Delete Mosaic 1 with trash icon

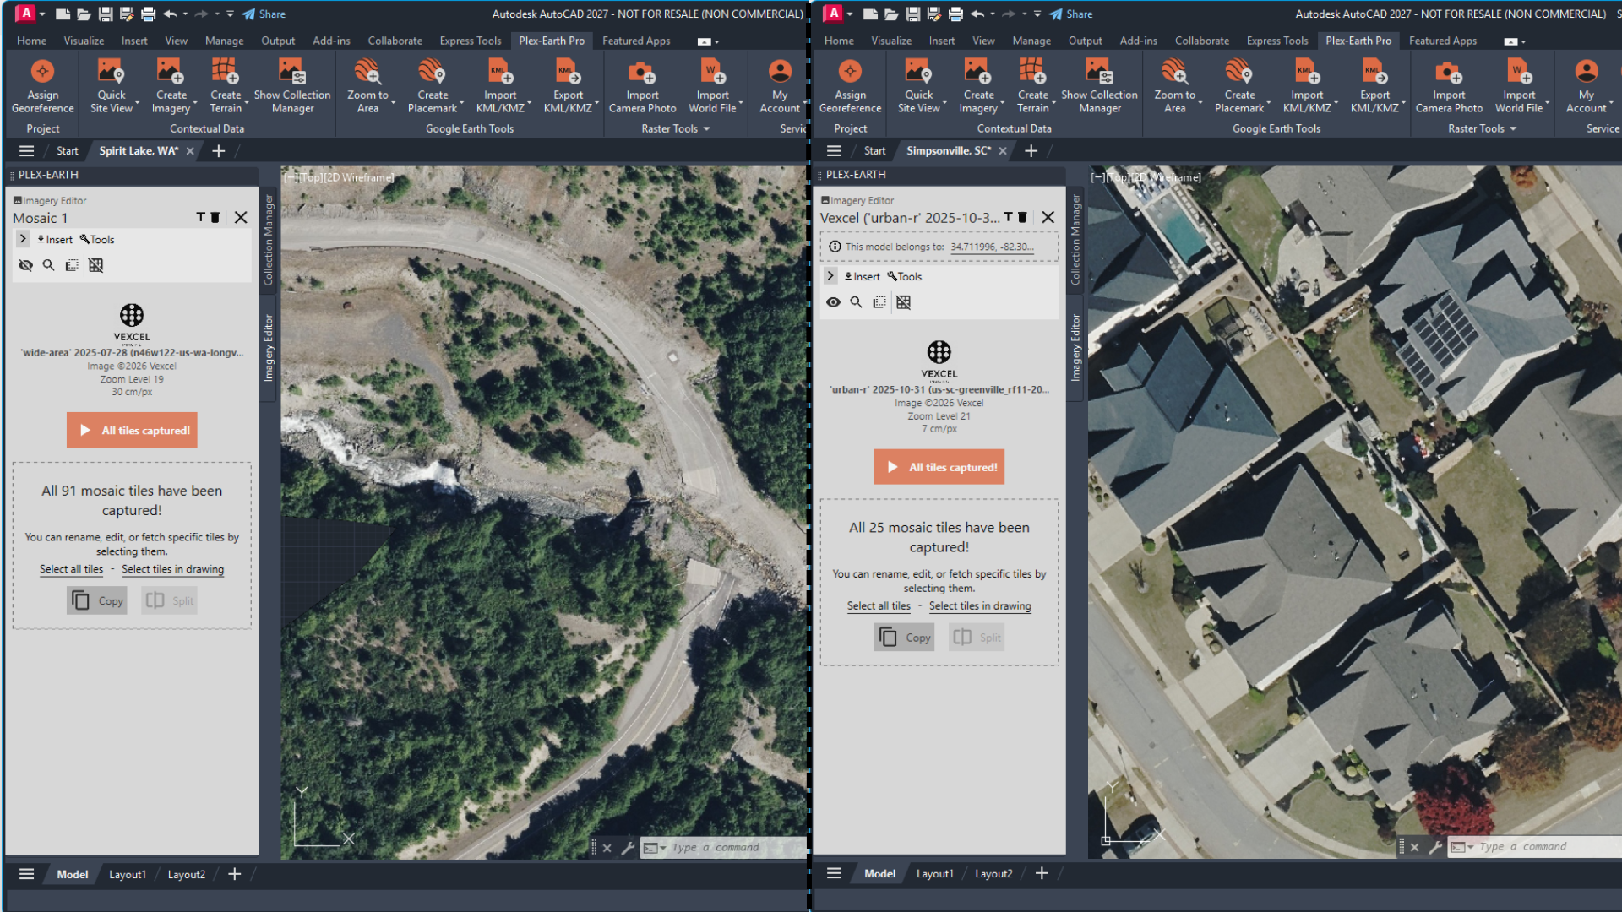215,217
